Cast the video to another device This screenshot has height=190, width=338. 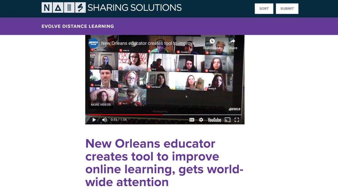(227, 119)
